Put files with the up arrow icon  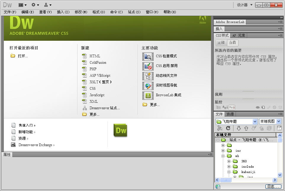(x=246, y=128)
